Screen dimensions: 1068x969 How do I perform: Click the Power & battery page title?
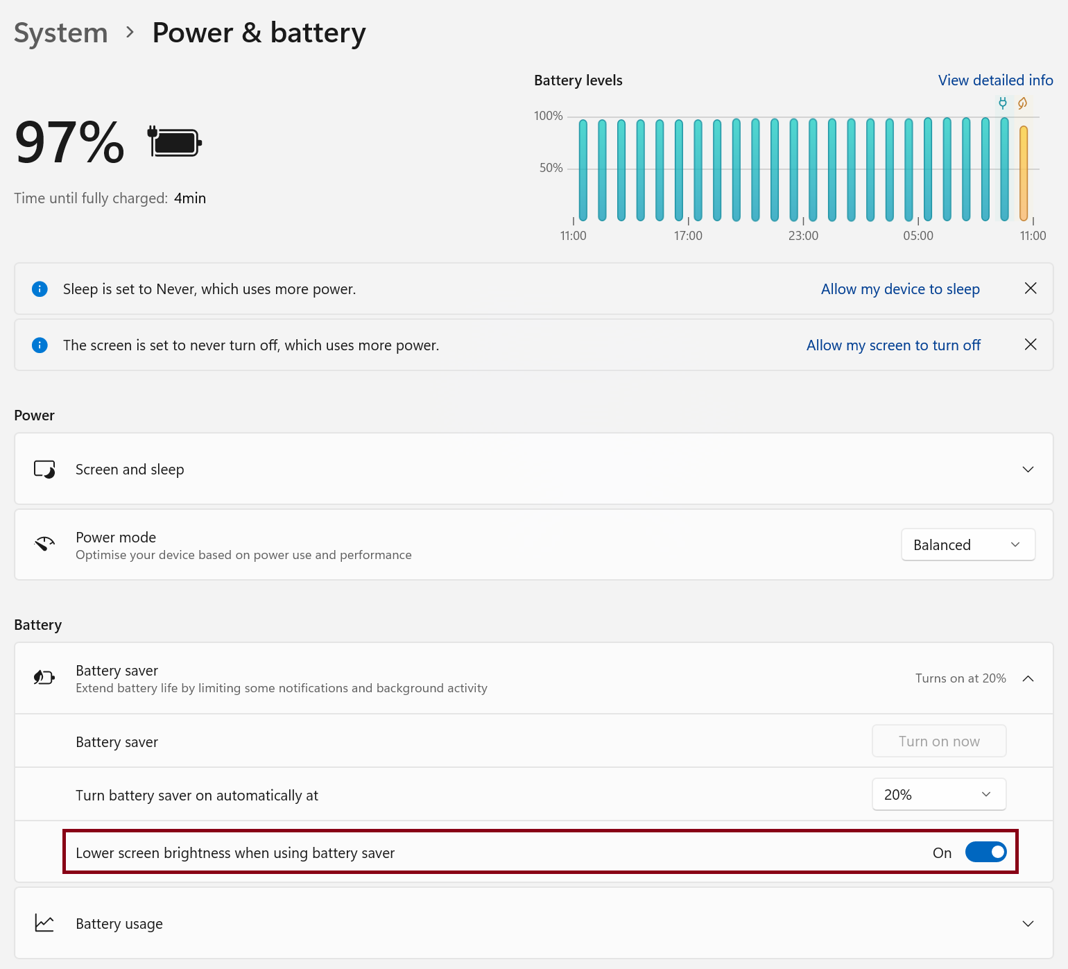259,33
